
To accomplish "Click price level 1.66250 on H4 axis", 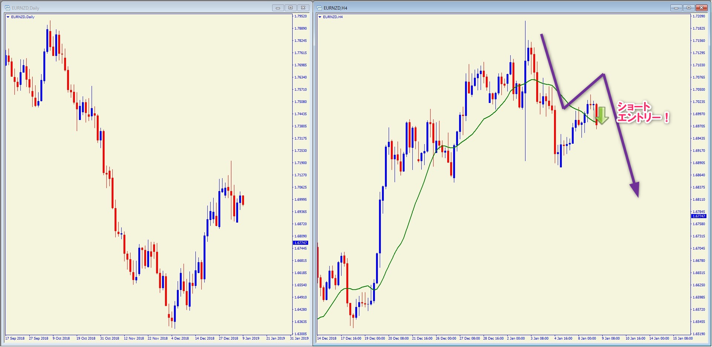I will tap(699, 285).
